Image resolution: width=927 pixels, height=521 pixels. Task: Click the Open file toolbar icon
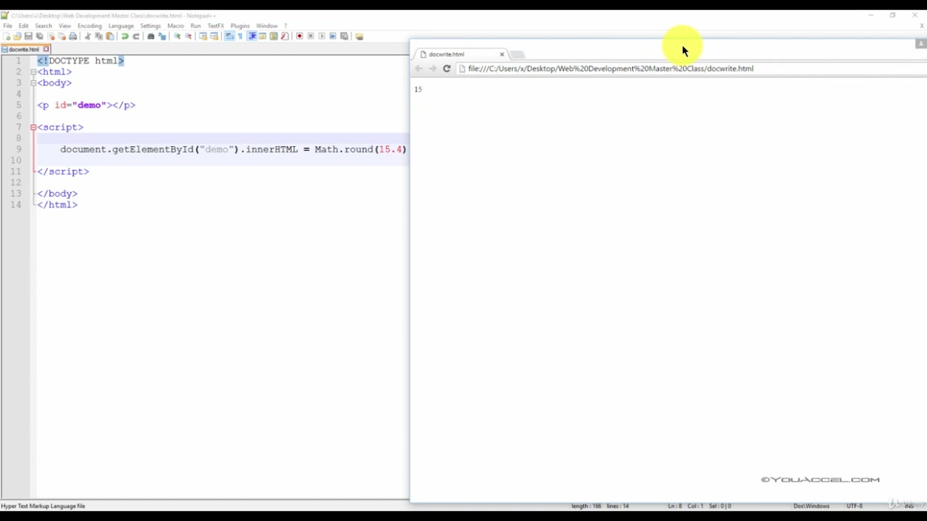[17, 36]
